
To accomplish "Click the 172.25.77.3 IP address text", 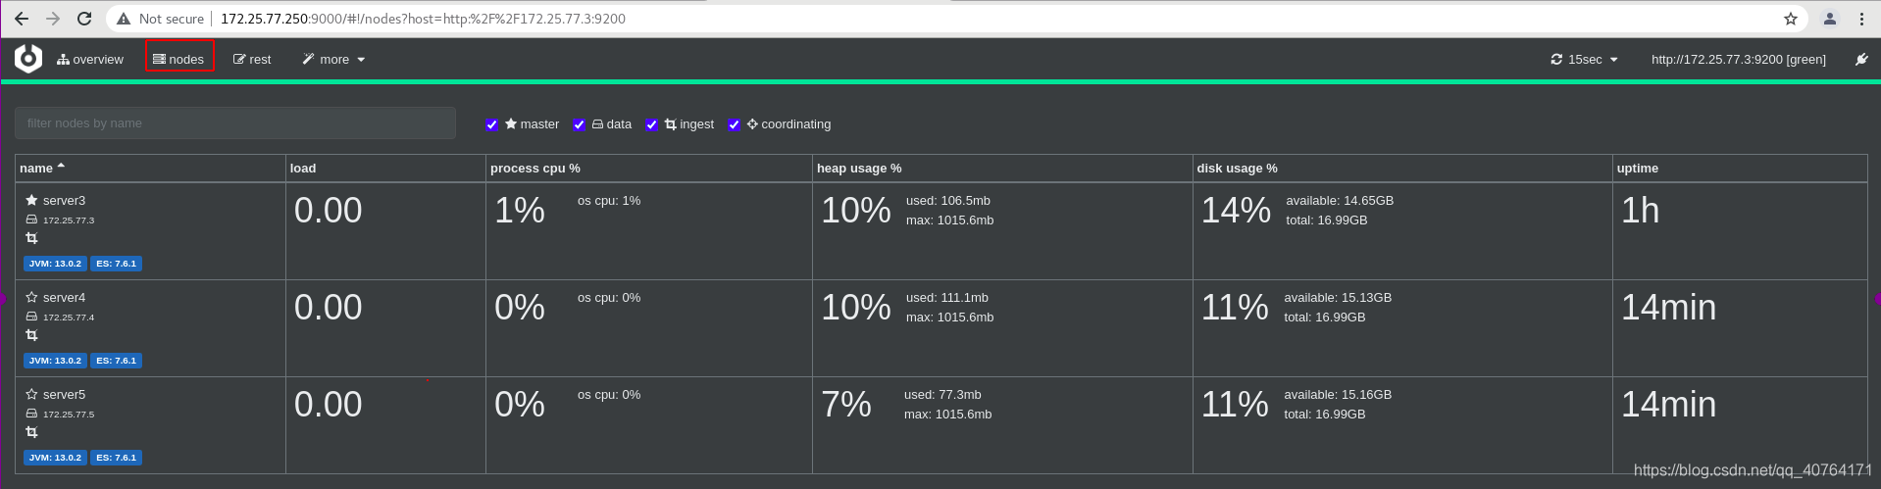I will (x=69, y=220).
